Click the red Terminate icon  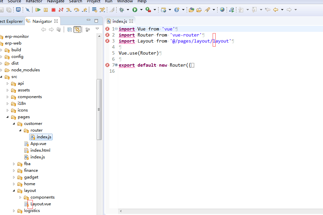click(53, 10)
